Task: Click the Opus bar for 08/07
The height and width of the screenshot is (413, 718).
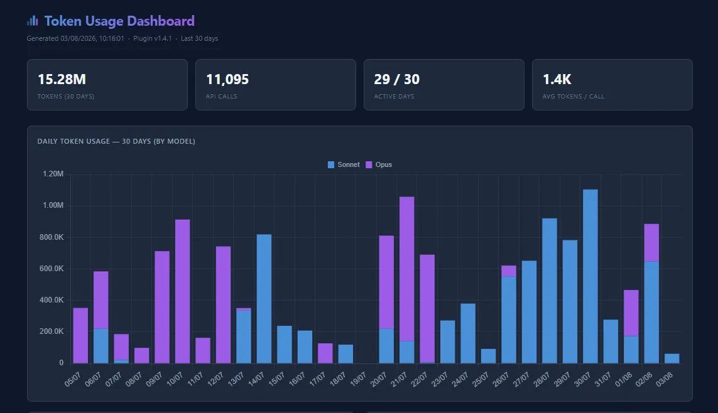Action: coord(141,355)
